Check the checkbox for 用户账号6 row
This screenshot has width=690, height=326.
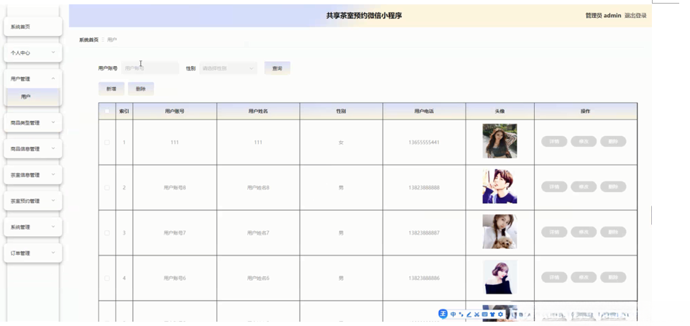107,278
